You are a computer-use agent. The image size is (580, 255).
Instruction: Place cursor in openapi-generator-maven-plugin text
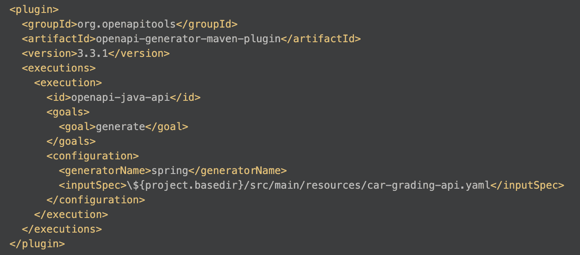coord(188,39)
